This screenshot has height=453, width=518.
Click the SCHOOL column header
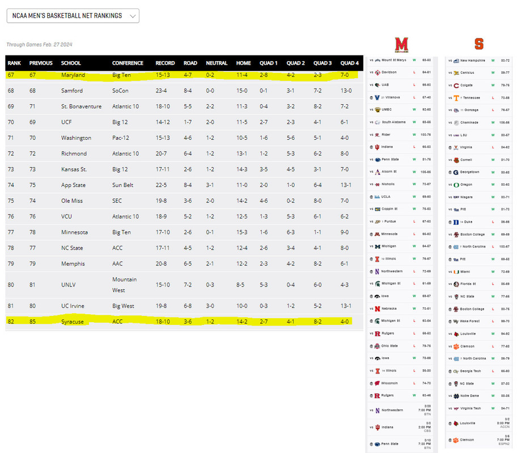point(71,63)
